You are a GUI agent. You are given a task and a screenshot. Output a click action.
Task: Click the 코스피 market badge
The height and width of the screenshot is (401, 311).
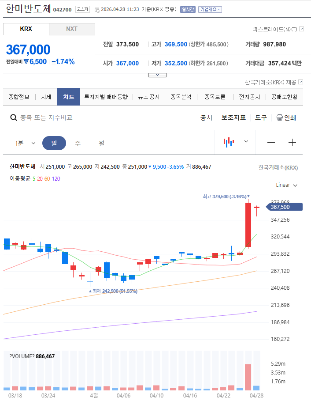point(82,9)
